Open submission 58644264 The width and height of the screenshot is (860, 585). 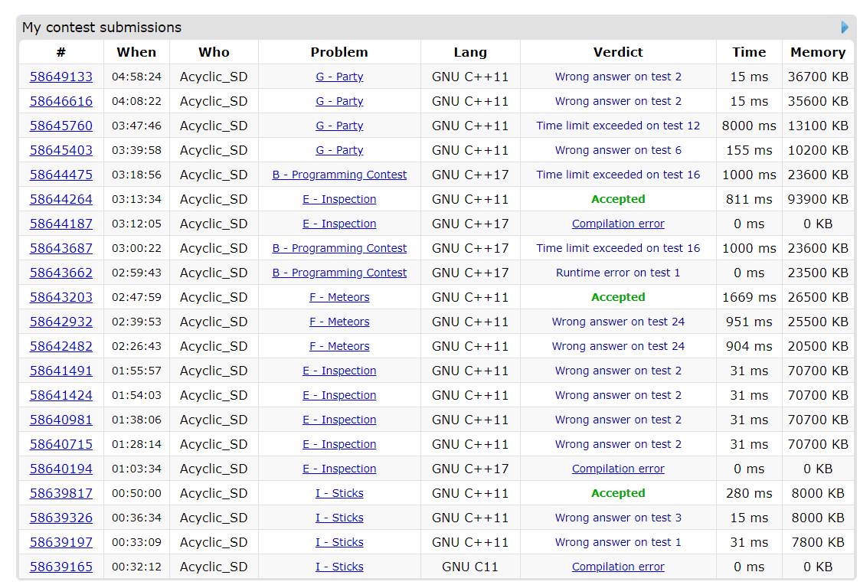(61, 199)
